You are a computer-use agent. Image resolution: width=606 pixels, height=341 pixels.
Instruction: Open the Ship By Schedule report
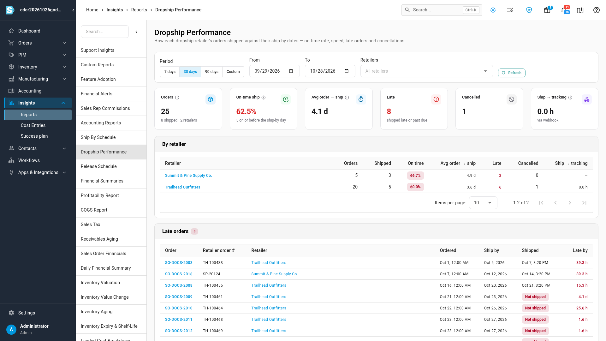(111, 137)
